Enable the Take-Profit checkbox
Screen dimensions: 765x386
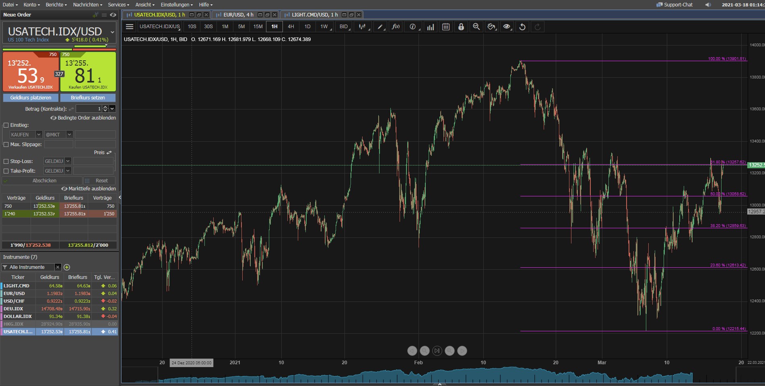[6, 171]
